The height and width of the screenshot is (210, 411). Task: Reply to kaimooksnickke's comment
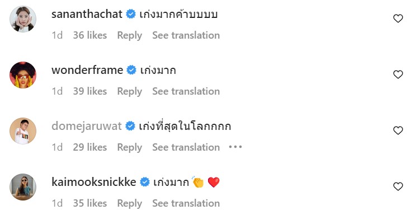click(x=130, y=203)
